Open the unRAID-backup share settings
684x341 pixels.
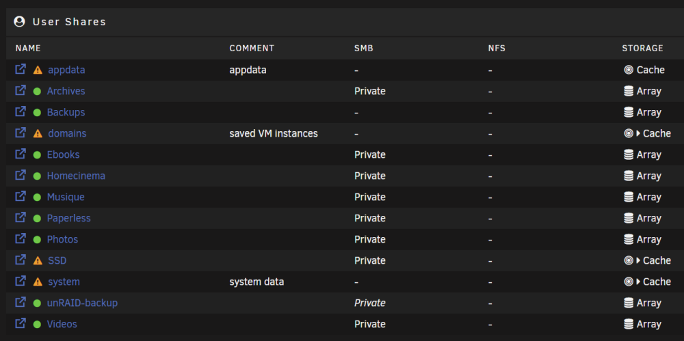coord(83,303)
